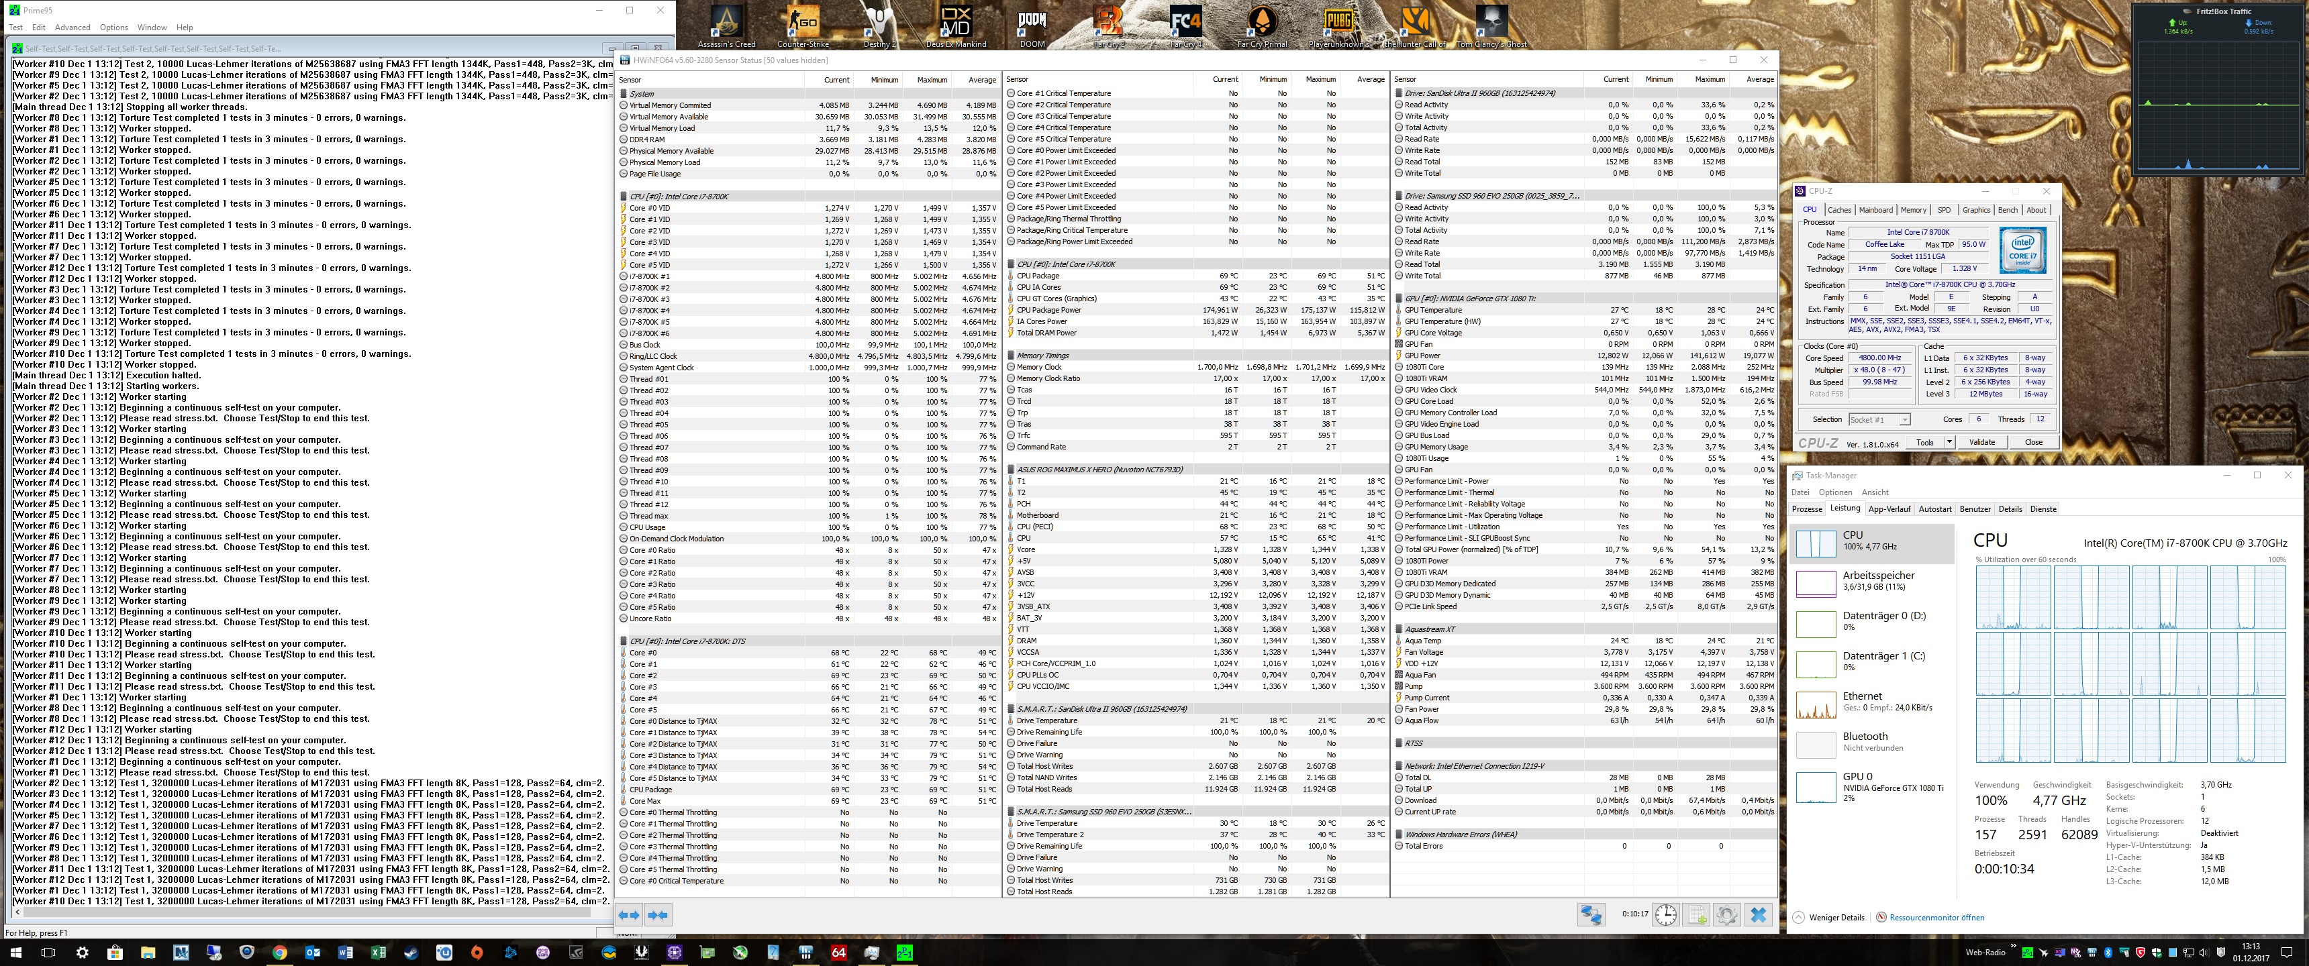
Task: Open the Socket #1 selection dropdown in CPU-Z
Action: pyautogui.click(x=1905, y=419)
